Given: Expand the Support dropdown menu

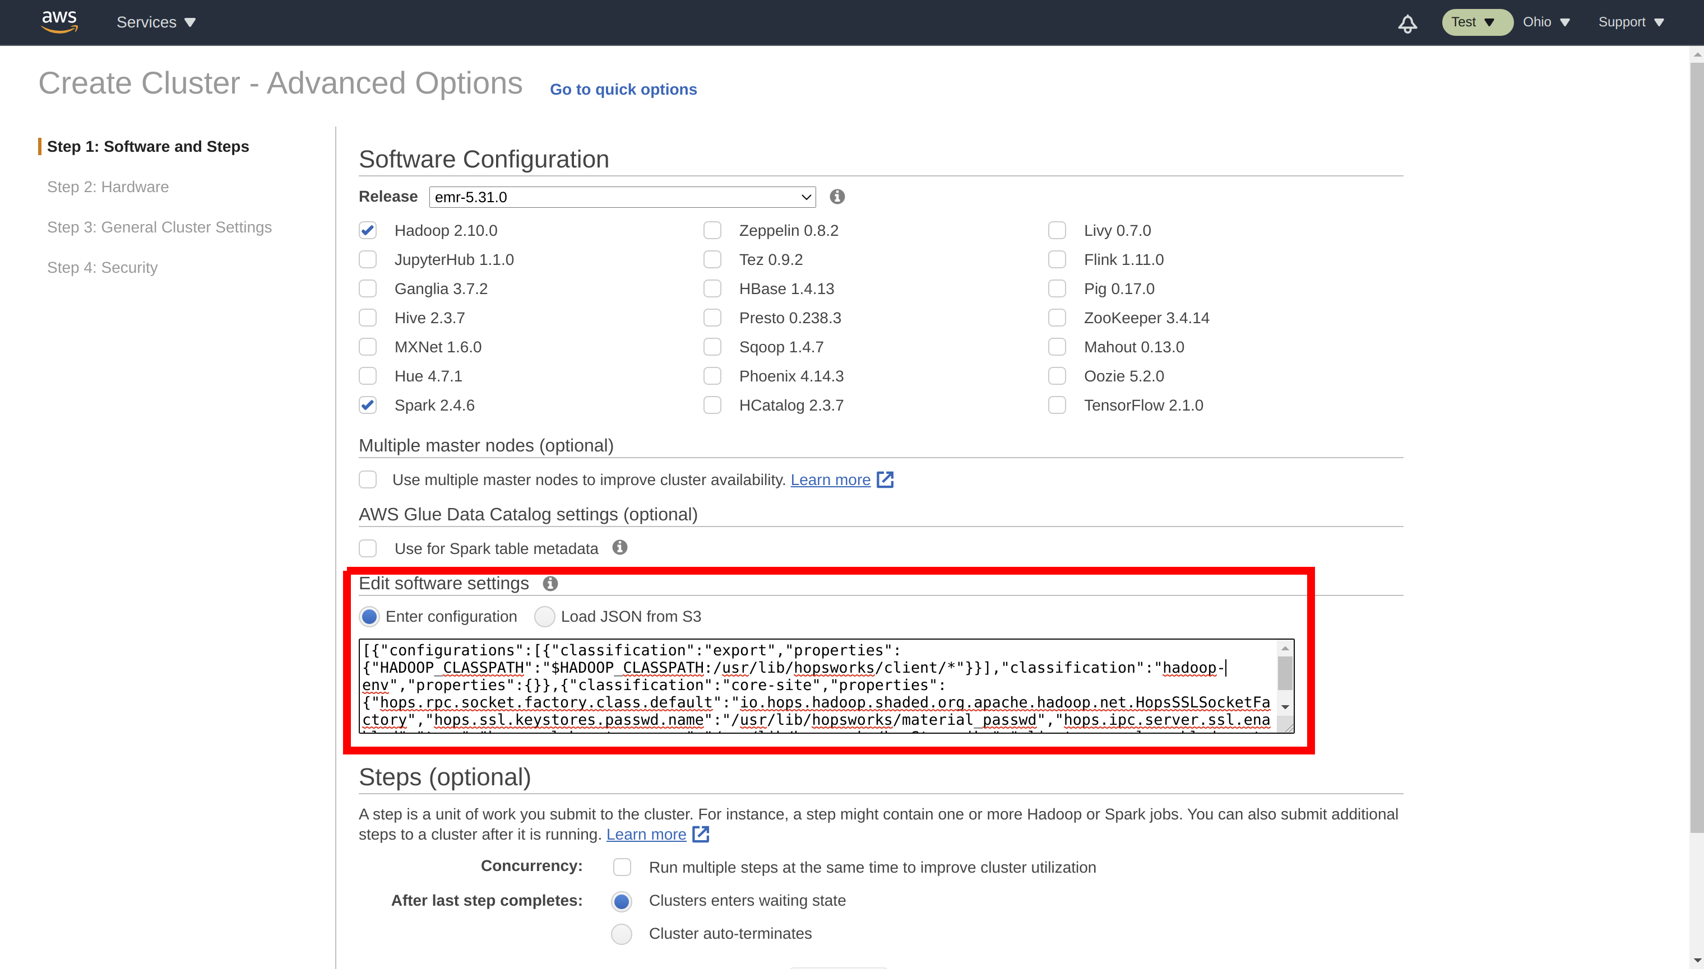Looking at the screenshot, I should tap(1630, 22).
